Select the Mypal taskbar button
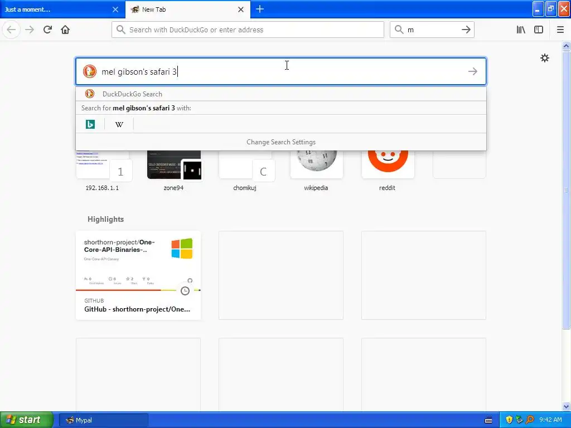This screenshot has height=428, width=571. (104, 420)
